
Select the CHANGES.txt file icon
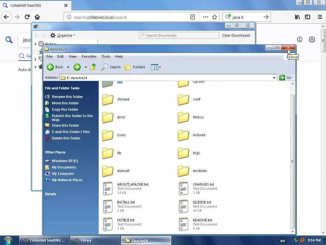183,189
